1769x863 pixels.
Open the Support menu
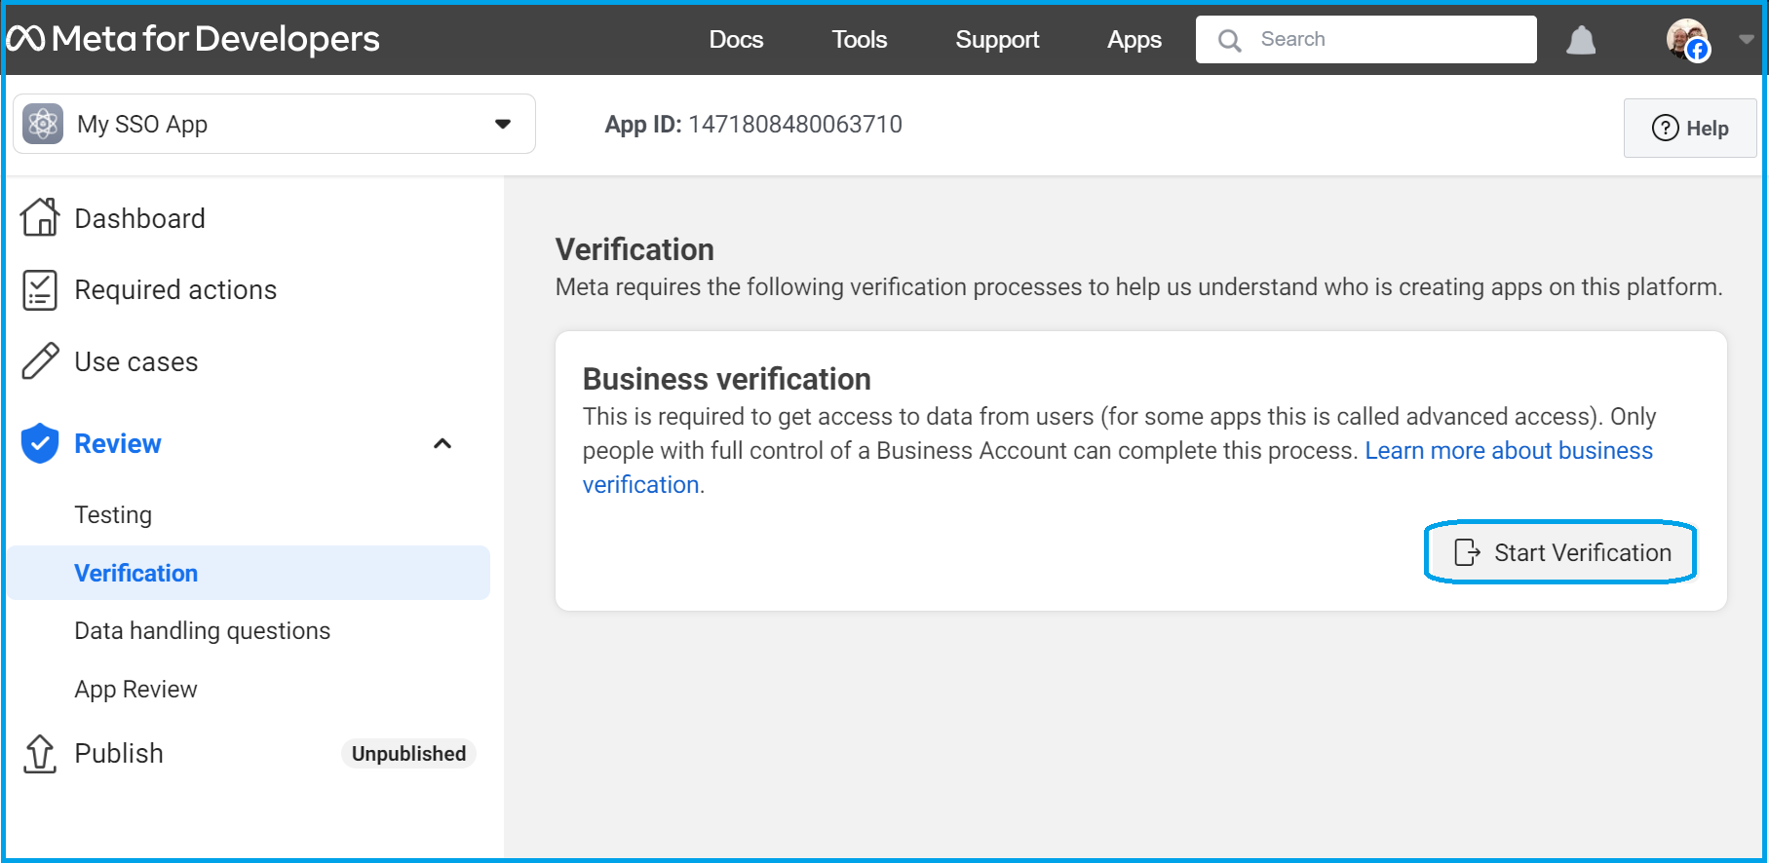pos(997,40)
